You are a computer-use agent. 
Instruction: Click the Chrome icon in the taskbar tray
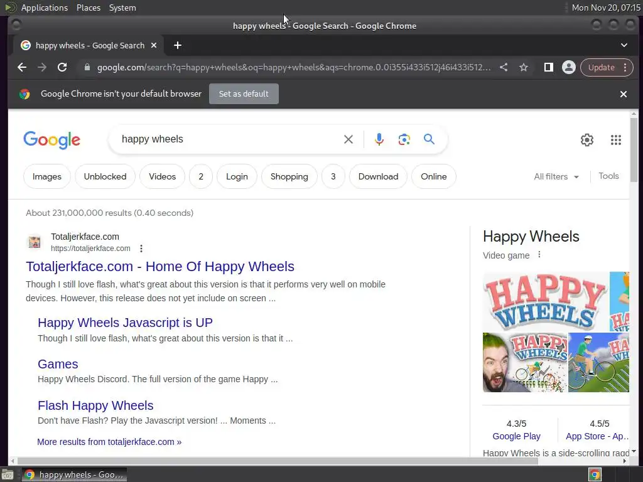tap(595, 474)
